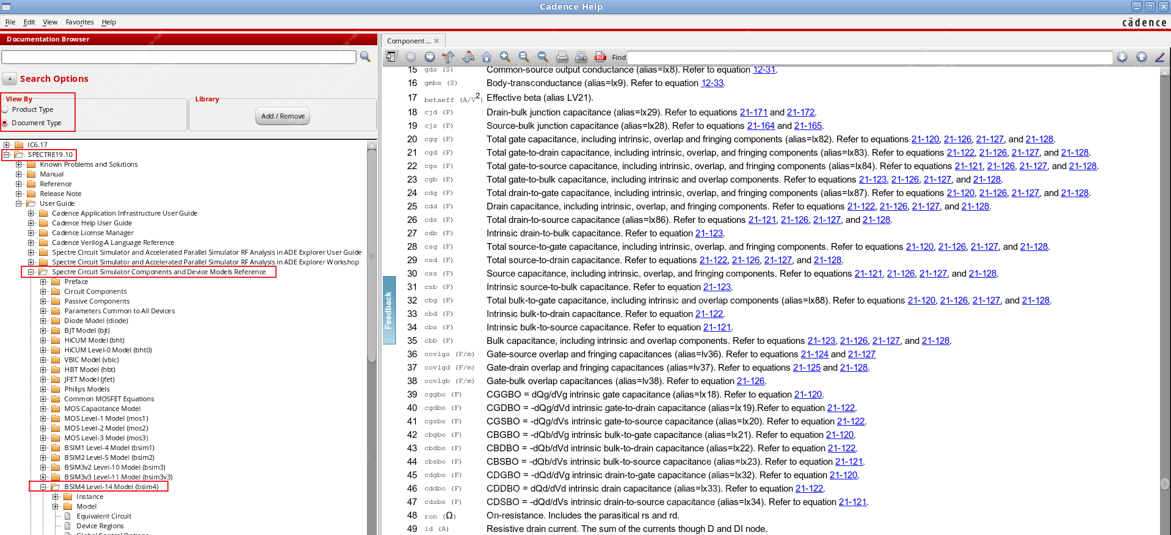Select HiCUM Level-0 Model (bht0) item

[x=108, y=350]
